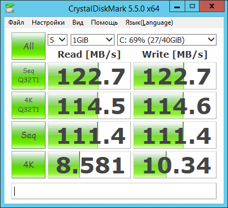Focus the comment text field at bottom

[x=114, y=191]
